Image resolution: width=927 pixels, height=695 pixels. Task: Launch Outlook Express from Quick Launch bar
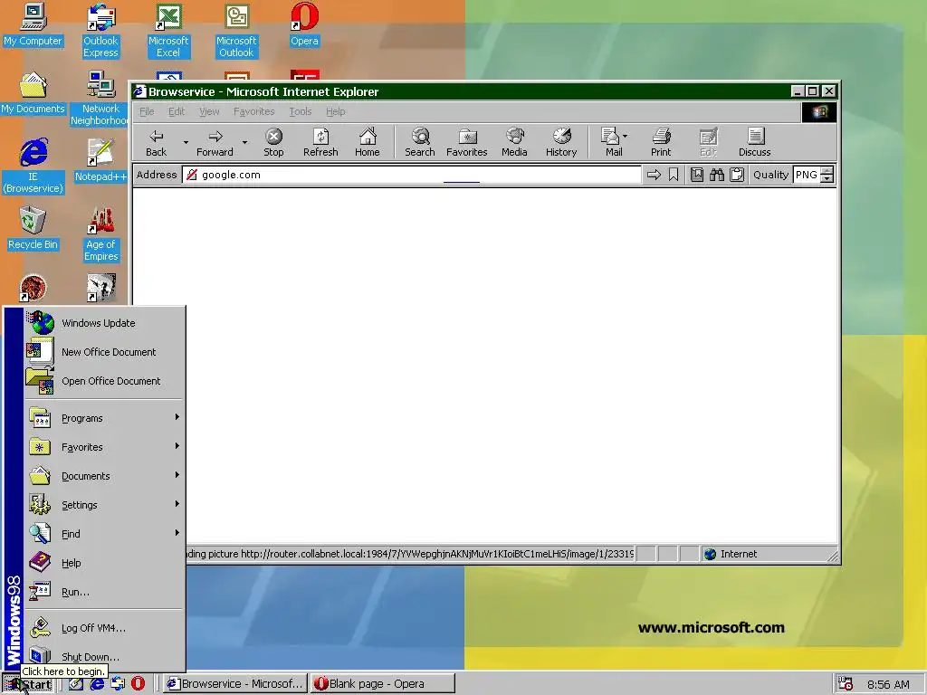118,684
